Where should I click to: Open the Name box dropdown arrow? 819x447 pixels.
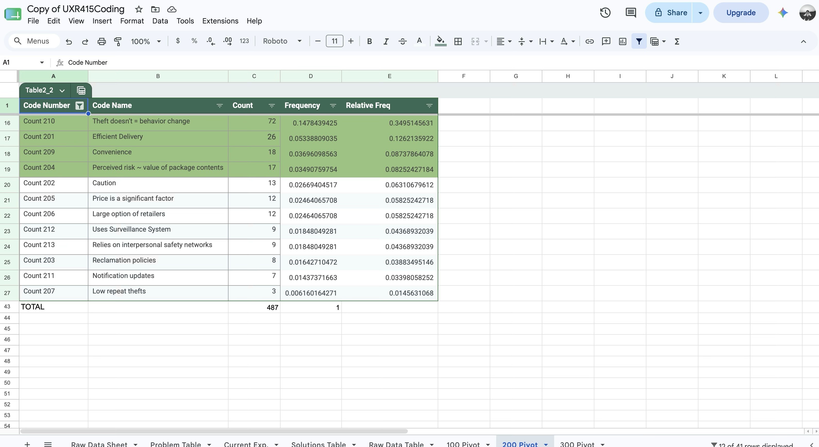coord(42,62)
